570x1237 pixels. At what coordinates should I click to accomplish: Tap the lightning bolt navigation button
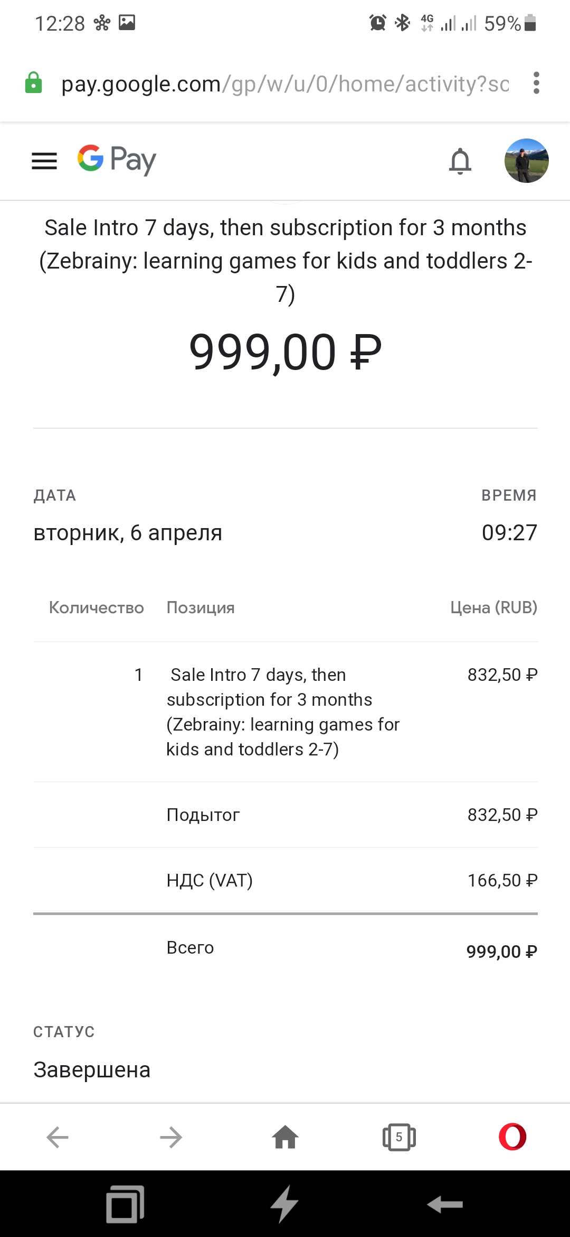(284, 1204)
